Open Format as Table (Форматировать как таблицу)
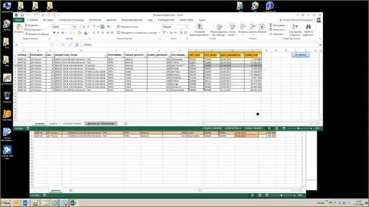The image size is (369, 207). point(219,30)
